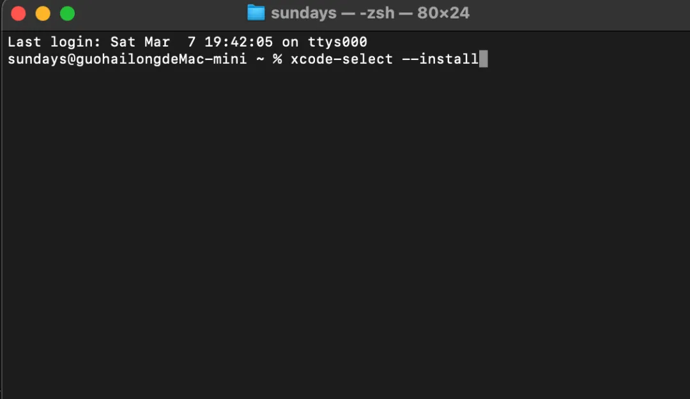Click the blue folder proxy icon in title
Screen dimensions: 690x399
click(256, 13)
